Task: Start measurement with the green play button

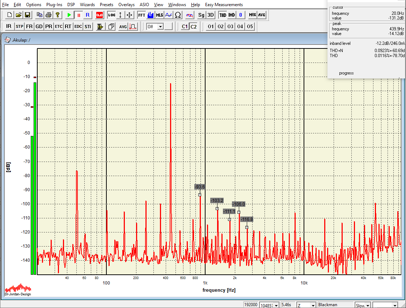Action: [x=69, y=15]
